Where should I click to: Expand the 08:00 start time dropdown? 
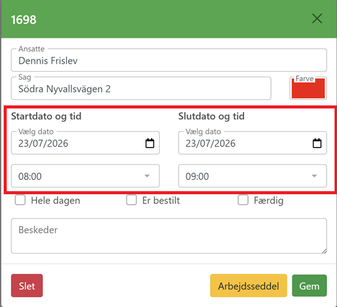(86, 176)
